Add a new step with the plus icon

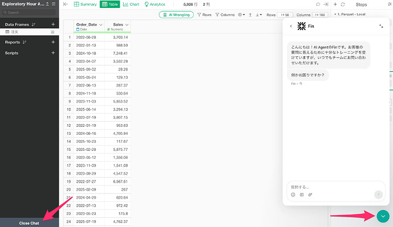pyautogui.click(x=335, y=4)
